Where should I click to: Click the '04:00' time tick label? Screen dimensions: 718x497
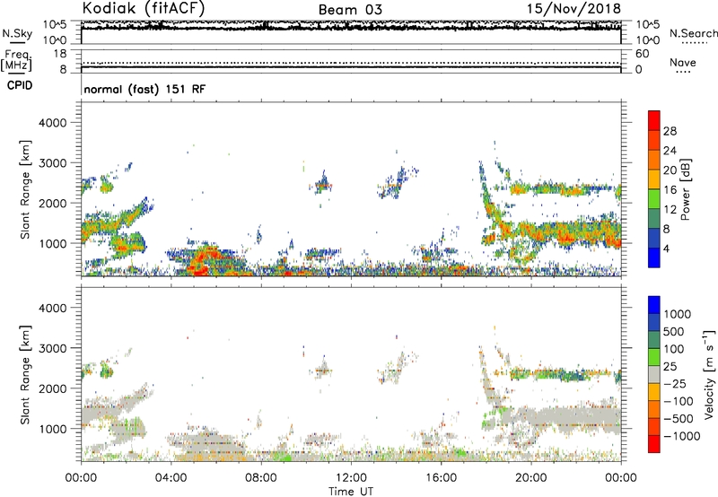tap(171, 478)
